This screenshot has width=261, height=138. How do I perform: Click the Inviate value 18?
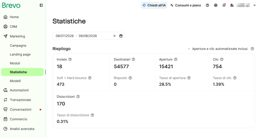pyautogui.click(x=59, y=66)
